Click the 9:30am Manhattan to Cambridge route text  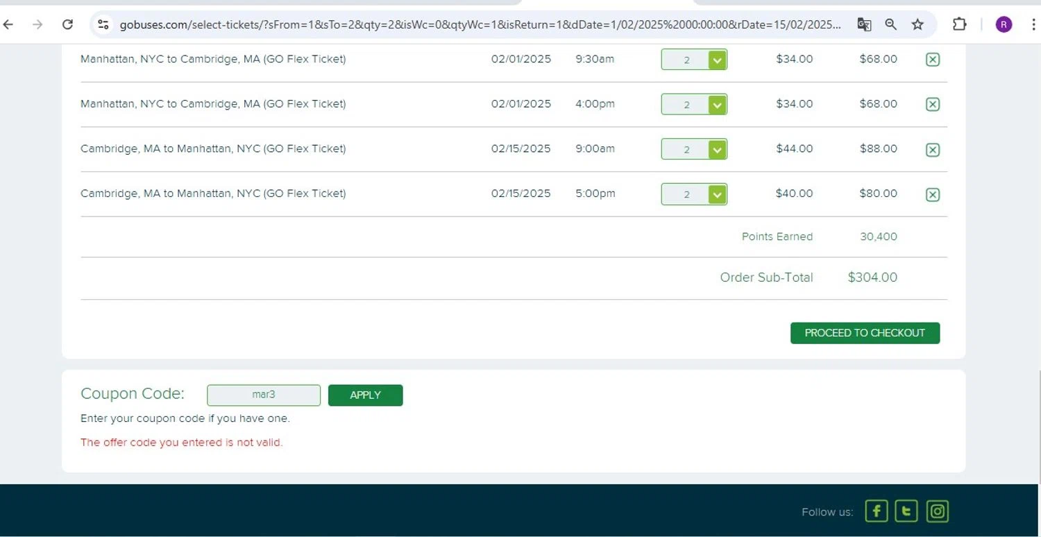(213, 59)
